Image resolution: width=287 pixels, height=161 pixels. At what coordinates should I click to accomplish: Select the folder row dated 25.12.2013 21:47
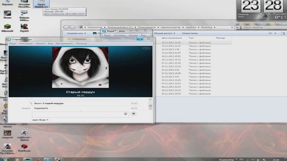193,46
